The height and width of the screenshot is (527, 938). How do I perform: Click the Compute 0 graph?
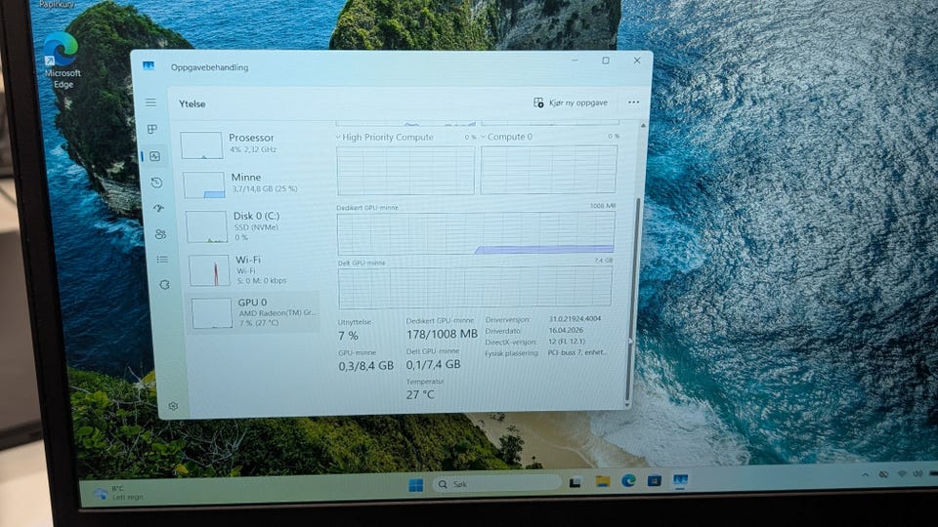548,170
